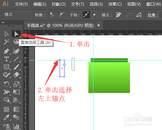Select the Symbol Sprayer tool
Screen dimensions: 162x130
(x=7, y=127)
